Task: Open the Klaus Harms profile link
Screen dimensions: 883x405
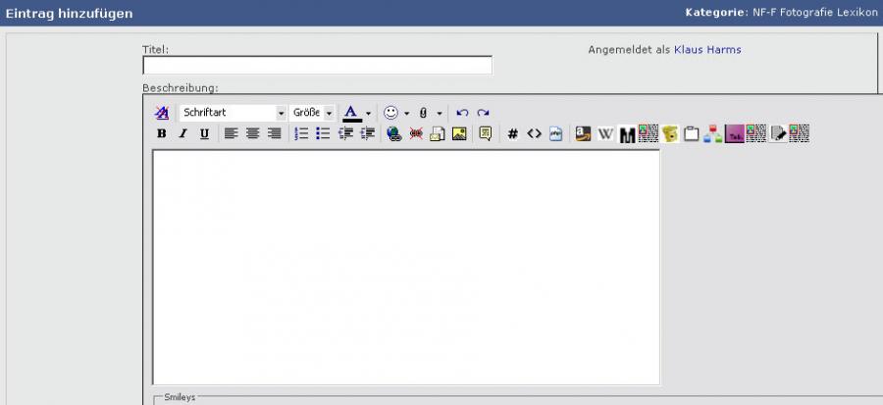Action: tap(707, 50)
